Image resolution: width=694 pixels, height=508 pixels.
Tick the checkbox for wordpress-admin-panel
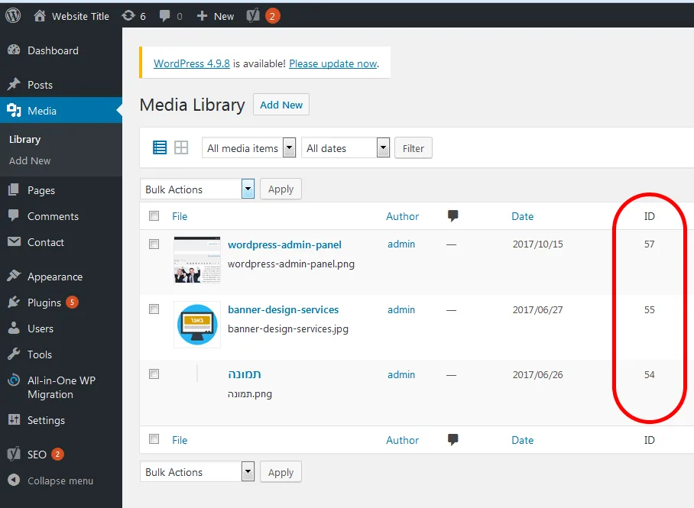(x=154, y=244)
